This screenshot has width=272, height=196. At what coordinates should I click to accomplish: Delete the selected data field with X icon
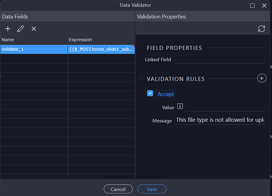click(x=34, y=28)
